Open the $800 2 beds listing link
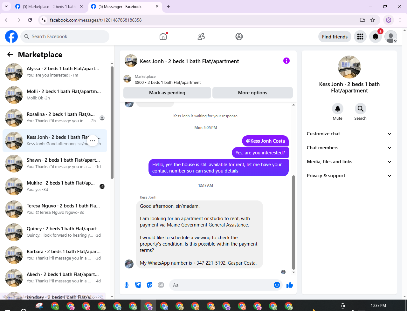 [x=168, y=82]
